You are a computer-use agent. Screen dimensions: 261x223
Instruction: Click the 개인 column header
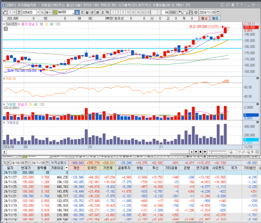pos(76,168)
